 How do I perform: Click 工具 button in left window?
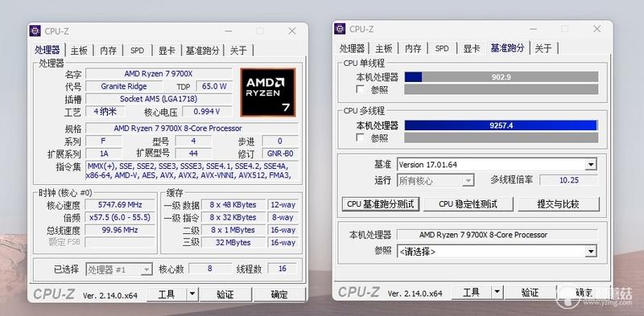click(x=167, y=294)
